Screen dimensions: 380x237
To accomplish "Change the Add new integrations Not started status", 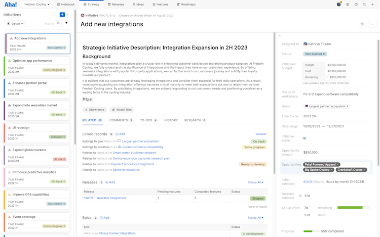I will tap(56, 48).
